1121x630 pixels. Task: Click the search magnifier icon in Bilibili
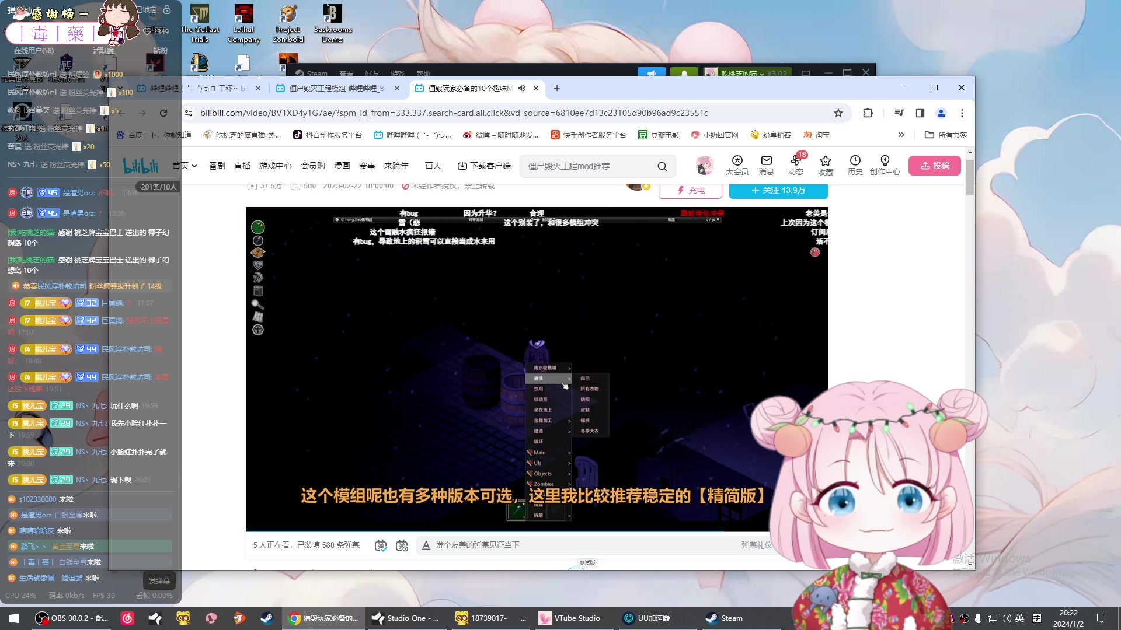[x=662, y=166]
